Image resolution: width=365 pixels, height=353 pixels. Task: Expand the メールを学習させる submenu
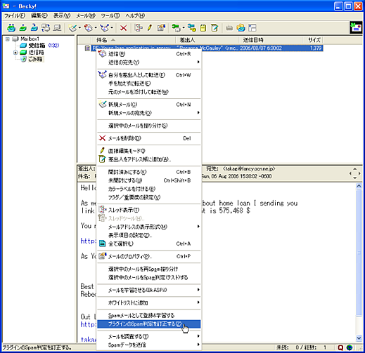pyautogui.click(x=198, y=290)
